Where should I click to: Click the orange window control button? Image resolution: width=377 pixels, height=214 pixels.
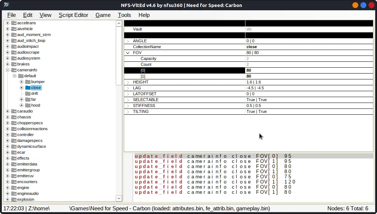tap(355, 5)
